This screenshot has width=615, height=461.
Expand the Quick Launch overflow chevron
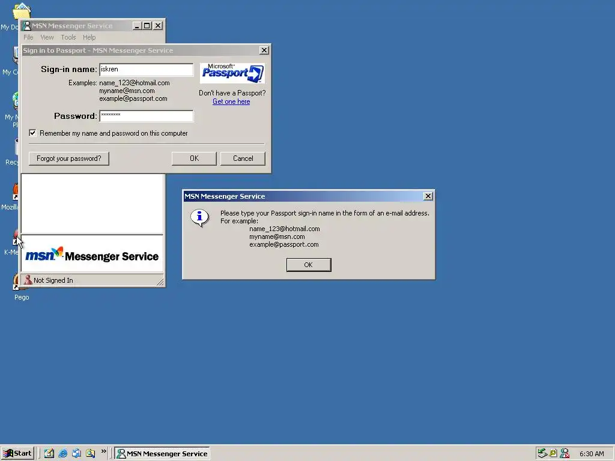click(x=103, y=451)
